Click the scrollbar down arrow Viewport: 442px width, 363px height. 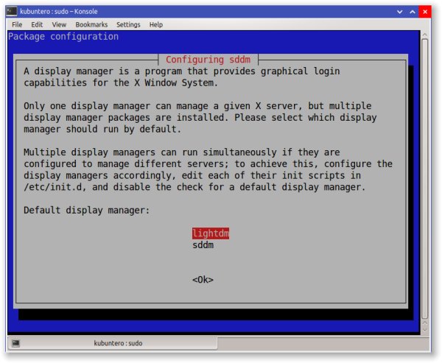[x=425, y=329]
